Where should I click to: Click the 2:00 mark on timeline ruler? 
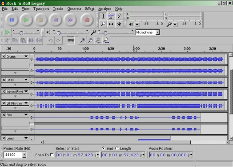coord(136,49)
